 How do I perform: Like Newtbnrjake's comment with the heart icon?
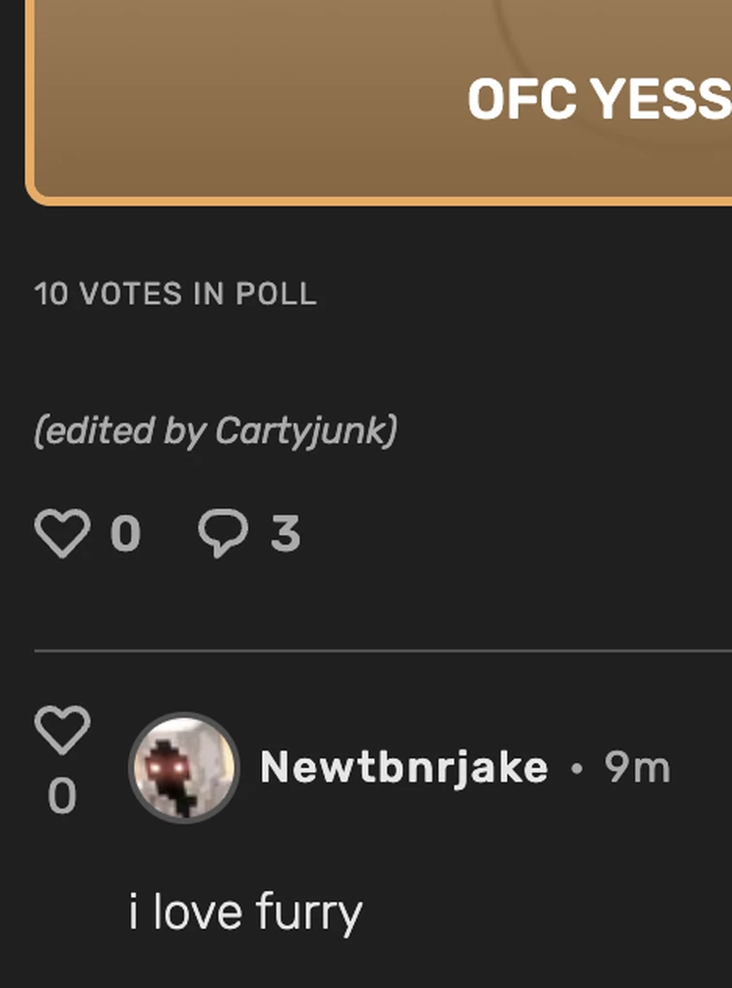click(x=62, y=730)
